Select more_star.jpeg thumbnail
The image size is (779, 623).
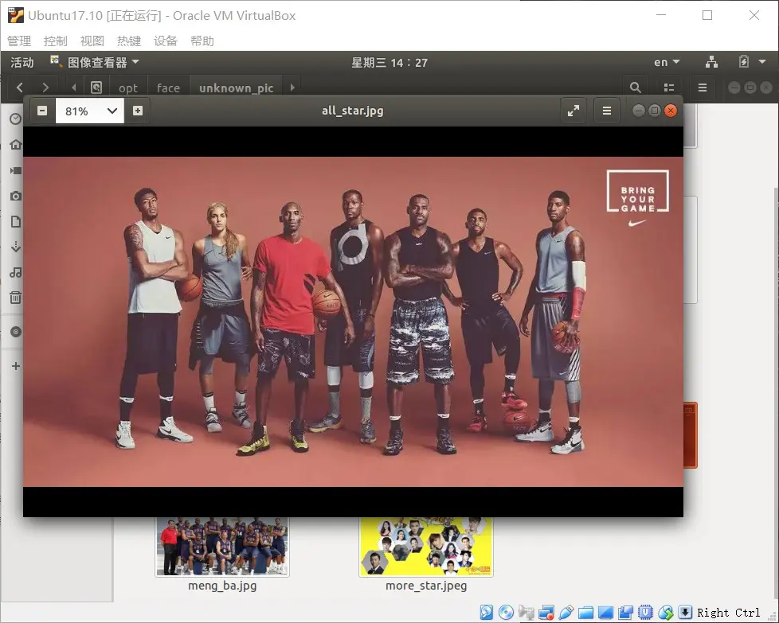tap(426, 546)
